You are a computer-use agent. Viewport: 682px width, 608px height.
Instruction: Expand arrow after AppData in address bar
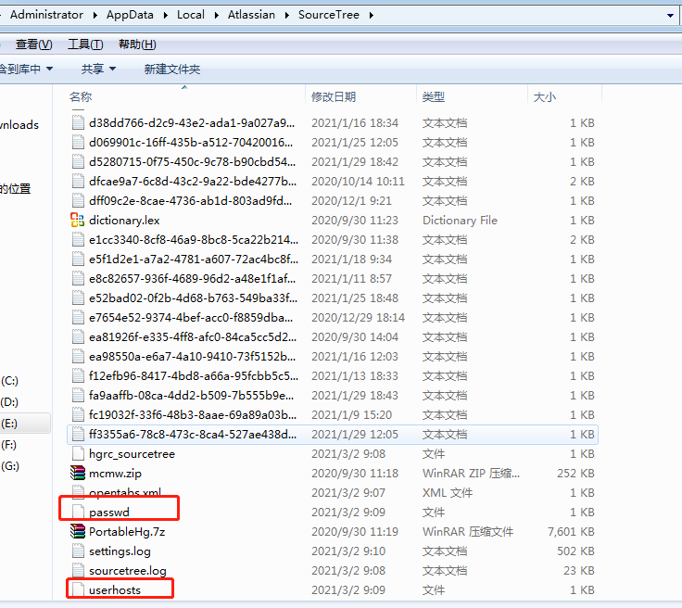[x=165, y=15]
